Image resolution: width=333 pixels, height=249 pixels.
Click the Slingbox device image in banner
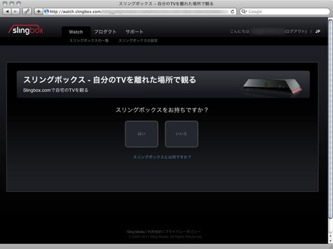pyautogui.click(x=272, y=86)
